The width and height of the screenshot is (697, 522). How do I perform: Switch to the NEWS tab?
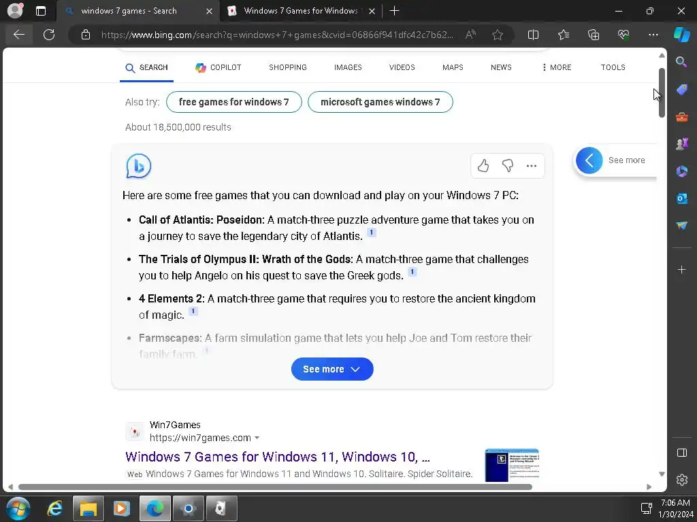coord(501,67)
